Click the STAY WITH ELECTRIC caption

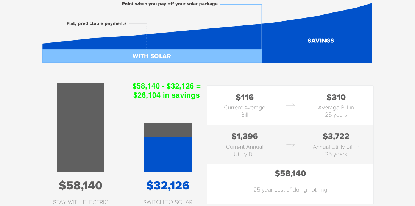coord(80,202)
